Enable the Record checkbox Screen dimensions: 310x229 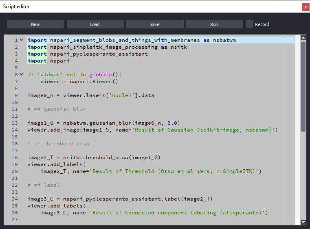[x=250, y=24]
